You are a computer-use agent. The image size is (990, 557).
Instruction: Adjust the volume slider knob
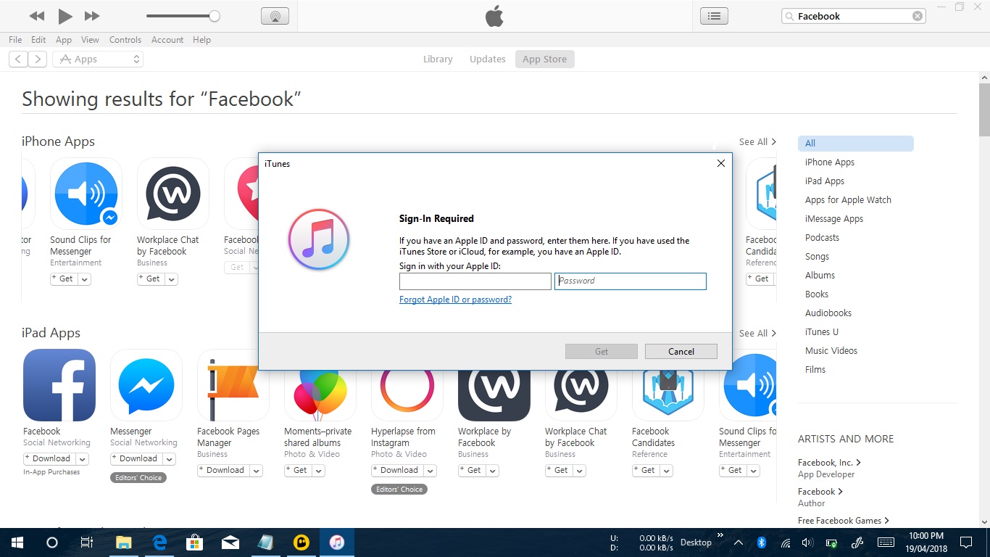pyautogui.click(x=215, y=16)
